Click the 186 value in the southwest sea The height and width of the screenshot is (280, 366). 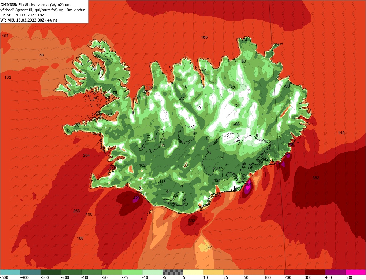[x=80, y=238]
